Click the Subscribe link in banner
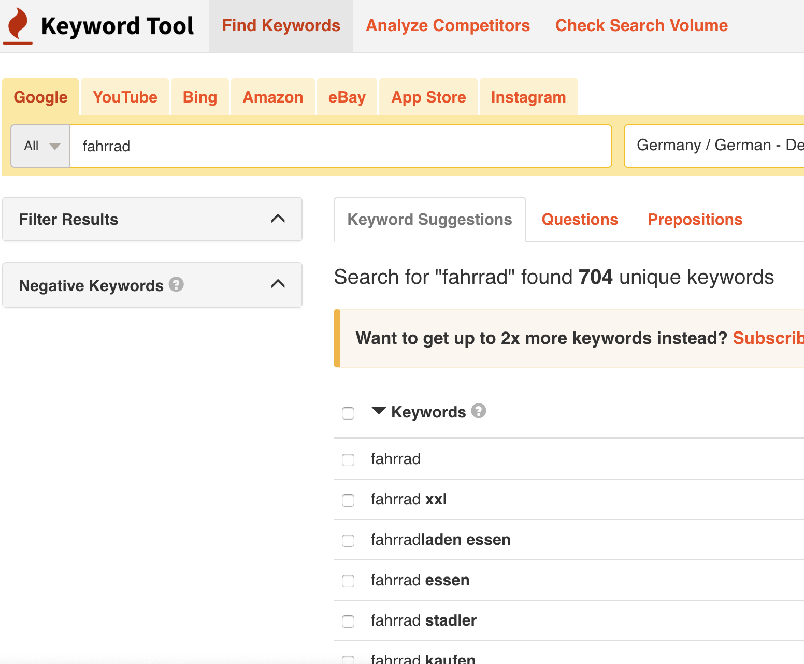 (768, 338)
